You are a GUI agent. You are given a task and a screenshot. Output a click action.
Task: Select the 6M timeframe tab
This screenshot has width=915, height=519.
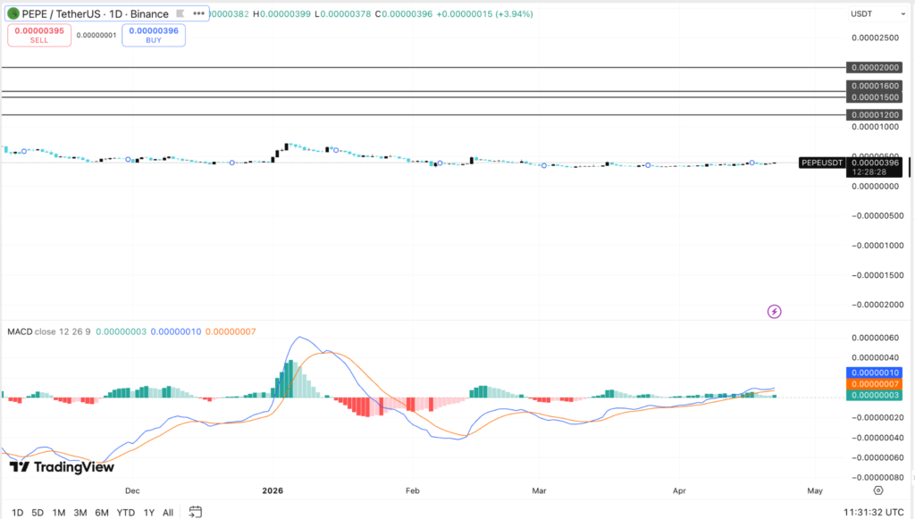(101, 513)
